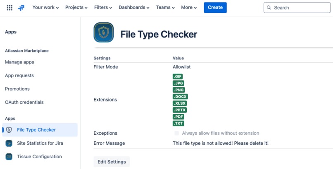Open Manage apps in sidebar

[x=19, y=62]
